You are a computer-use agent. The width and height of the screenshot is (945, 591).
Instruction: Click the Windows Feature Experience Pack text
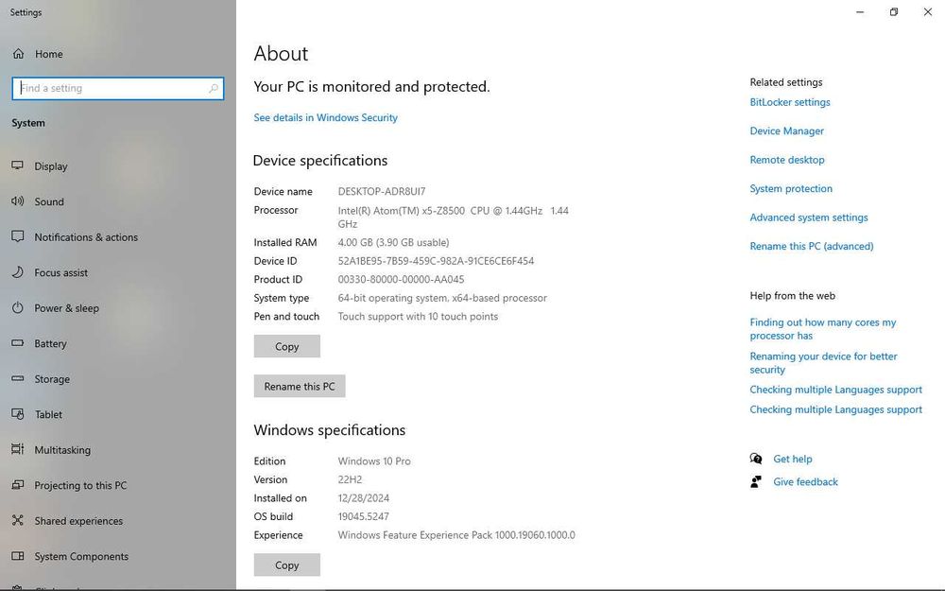click(x=456, y=535)
